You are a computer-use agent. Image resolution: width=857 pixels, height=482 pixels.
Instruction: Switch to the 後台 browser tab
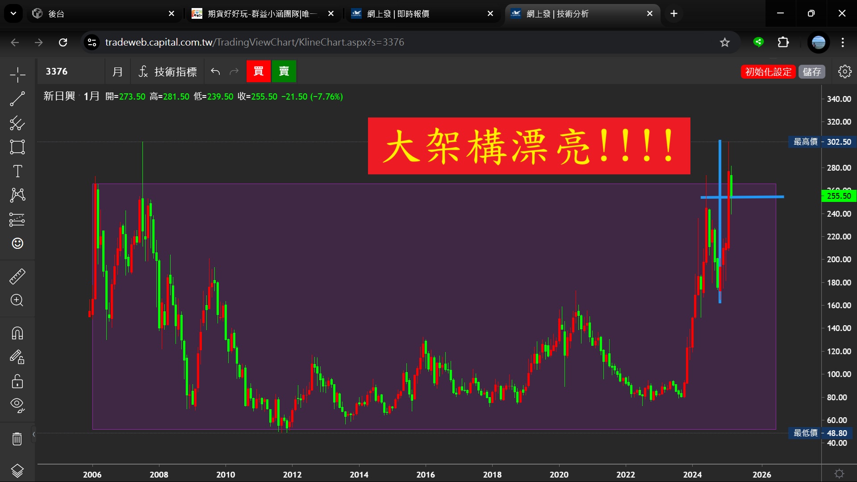(x=103, y=14)
